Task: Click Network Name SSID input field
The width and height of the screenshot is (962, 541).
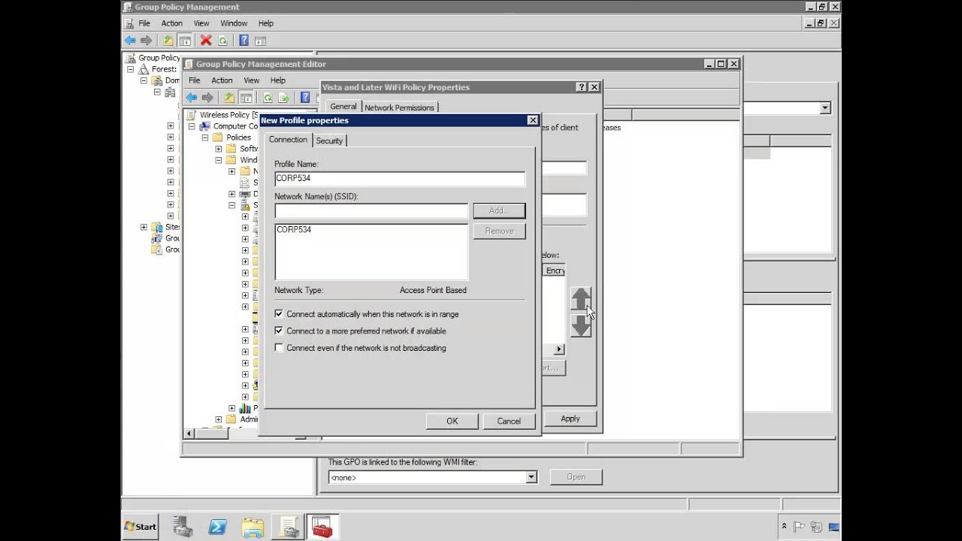Action: click(x=371, y=211)
